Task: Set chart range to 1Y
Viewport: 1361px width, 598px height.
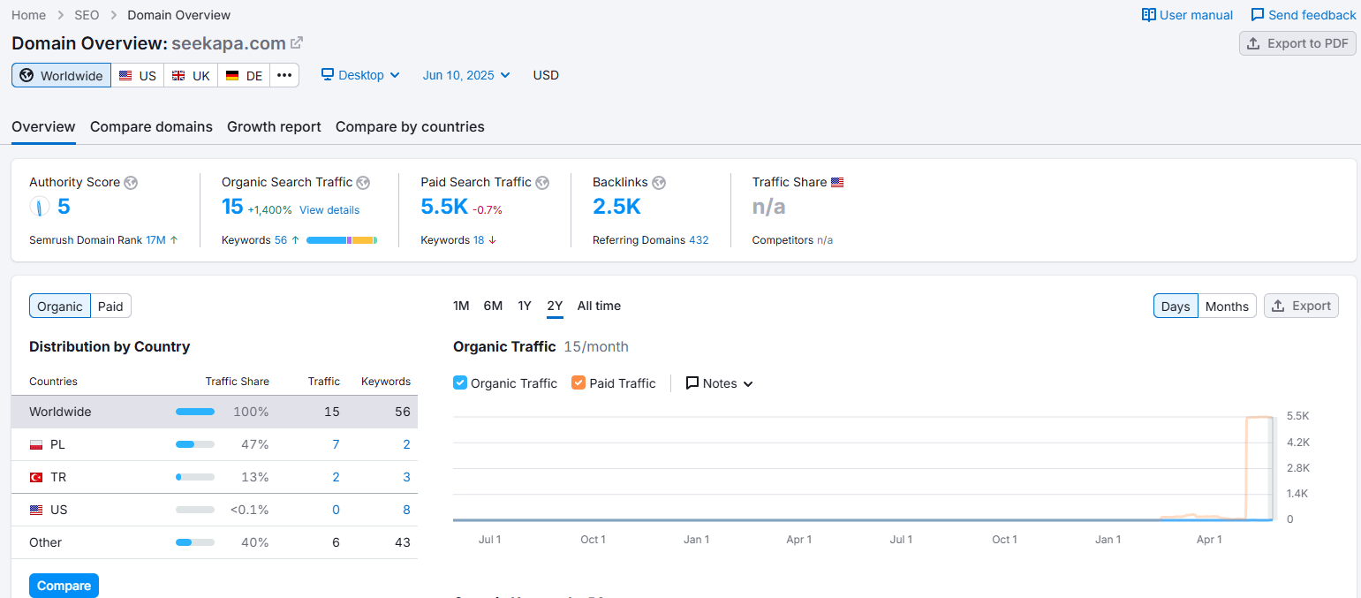Action: tap(525, 306)
